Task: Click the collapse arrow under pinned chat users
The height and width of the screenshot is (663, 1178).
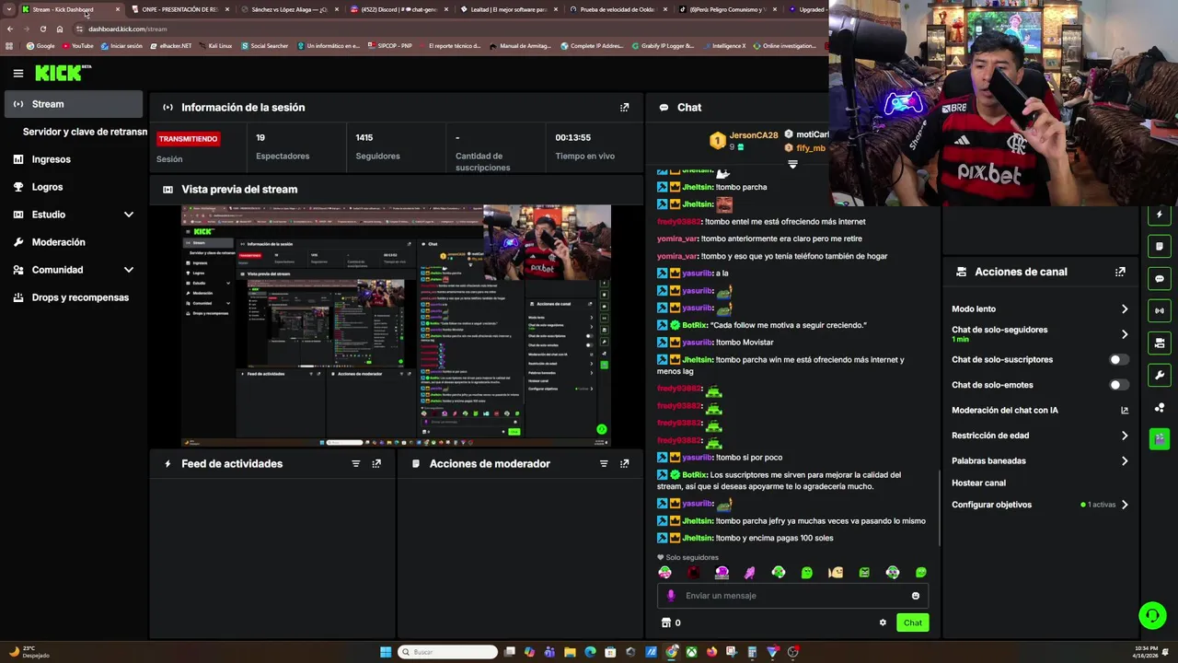Action: (792, 165)
